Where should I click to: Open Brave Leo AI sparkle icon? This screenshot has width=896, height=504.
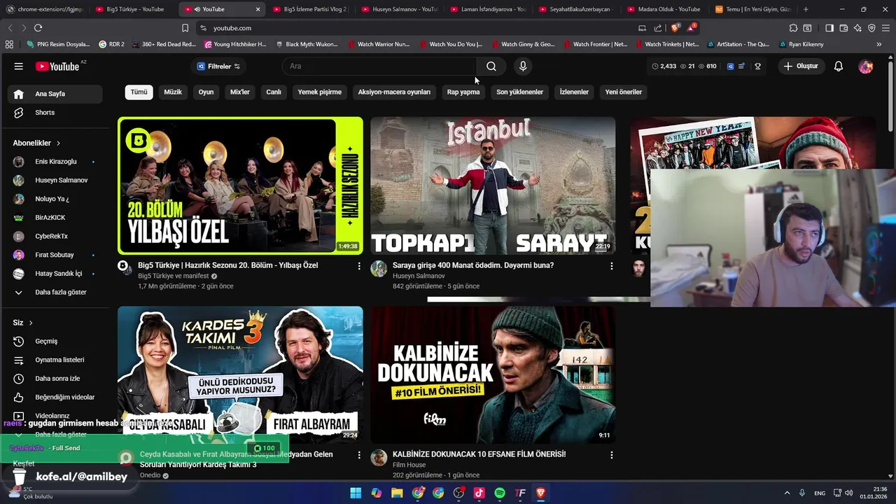[x=857, y=28]
